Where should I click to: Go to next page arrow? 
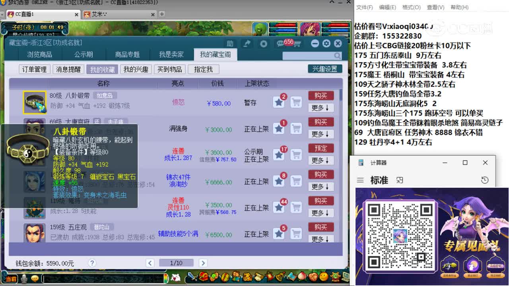tap(203, 263)
